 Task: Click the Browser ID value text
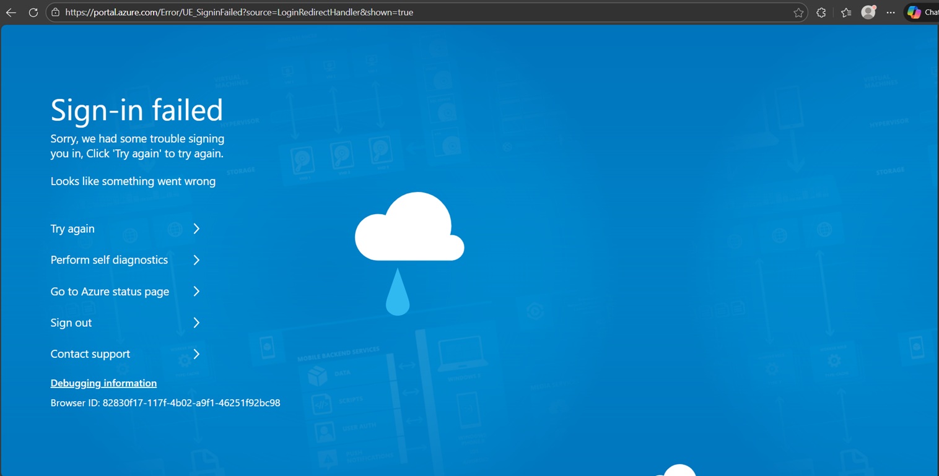tap(191, 403)
